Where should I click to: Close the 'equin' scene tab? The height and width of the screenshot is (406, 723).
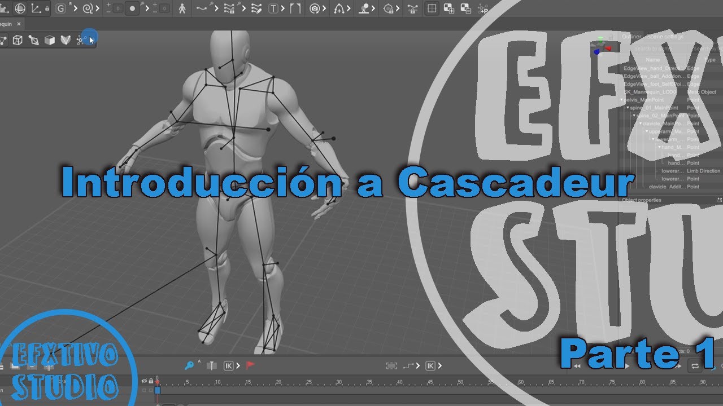[x=19, y=24]
